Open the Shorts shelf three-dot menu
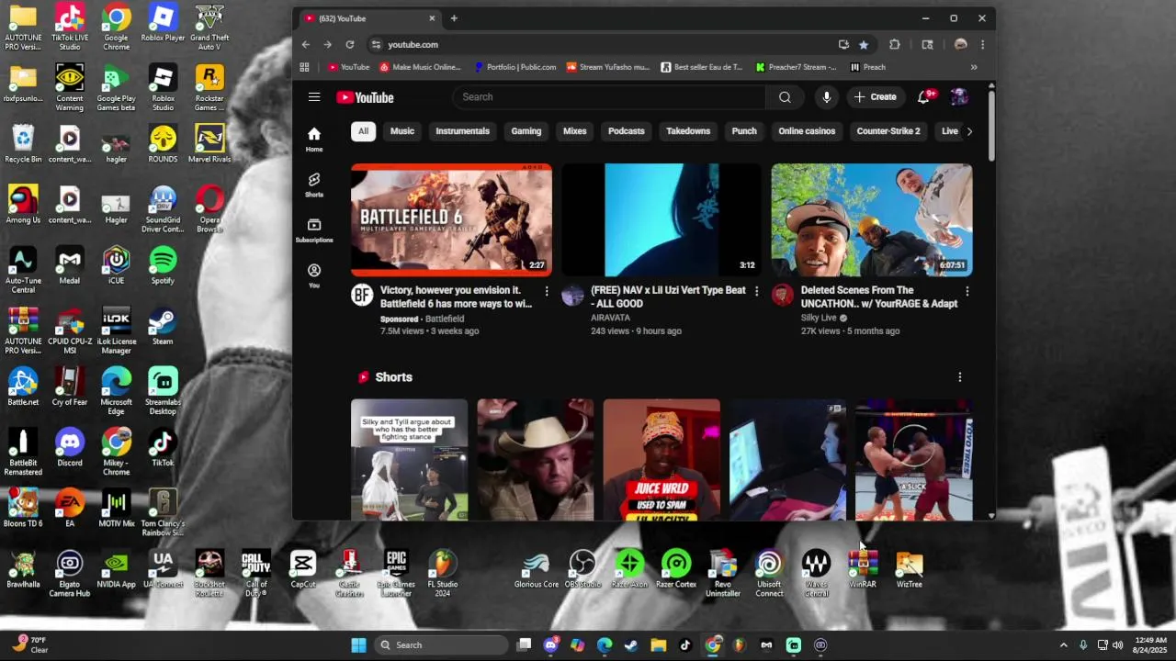This screenshot has width=1176, height=661. pos(960,377)
